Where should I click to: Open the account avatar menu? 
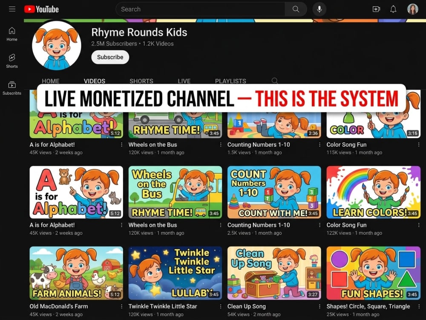pos(412,9)
